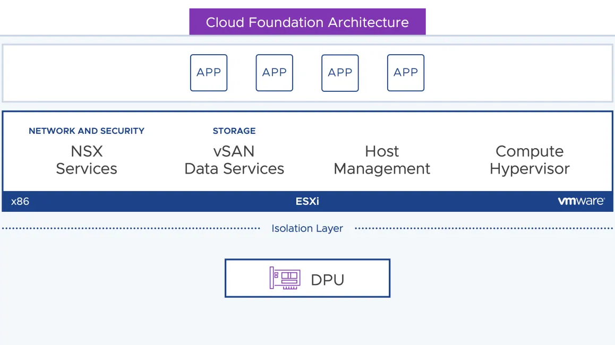Screen dimensions: 615x345
Task: Select the second APP box from the left
Action: point(274,73)
